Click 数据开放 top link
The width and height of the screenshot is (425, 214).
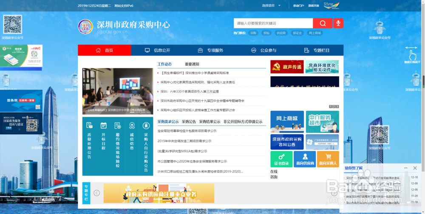tap(314, 6)
